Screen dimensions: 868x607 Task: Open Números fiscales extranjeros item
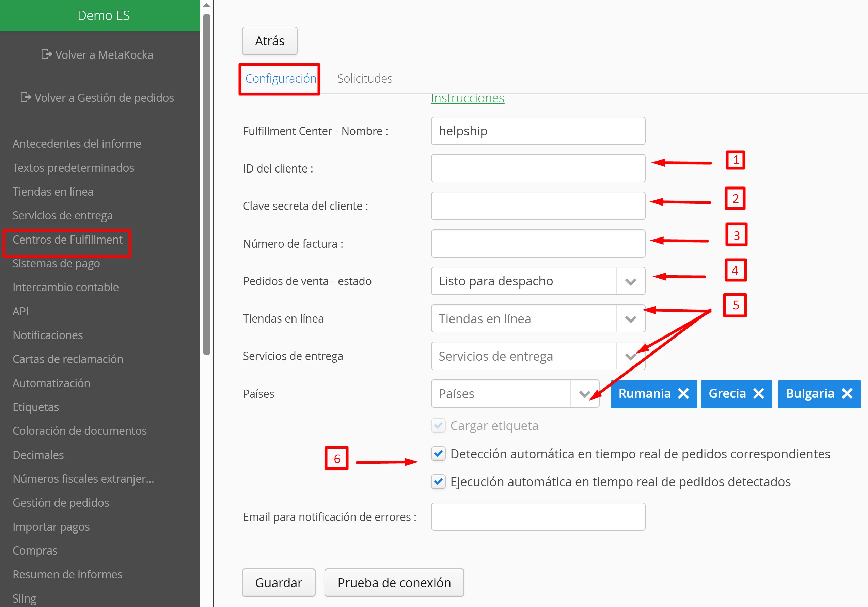[x=83, y=479]
